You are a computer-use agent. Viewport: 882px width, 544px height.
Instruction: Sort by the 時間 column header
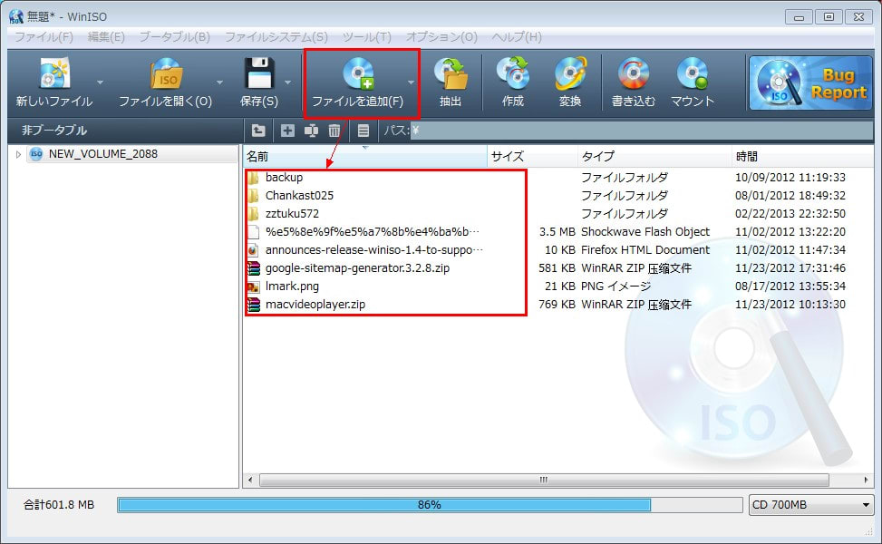click(x=802, y=156)
